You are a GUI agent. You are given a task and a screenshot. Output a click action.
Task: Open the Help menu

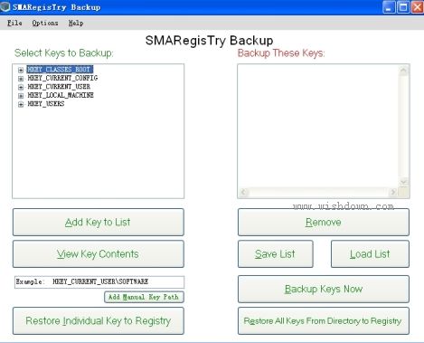coord(76,23)
